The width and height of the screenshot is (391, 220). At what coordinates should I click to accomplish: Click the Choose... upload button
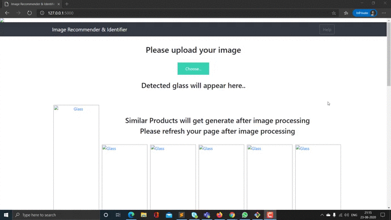pos(193,69)
